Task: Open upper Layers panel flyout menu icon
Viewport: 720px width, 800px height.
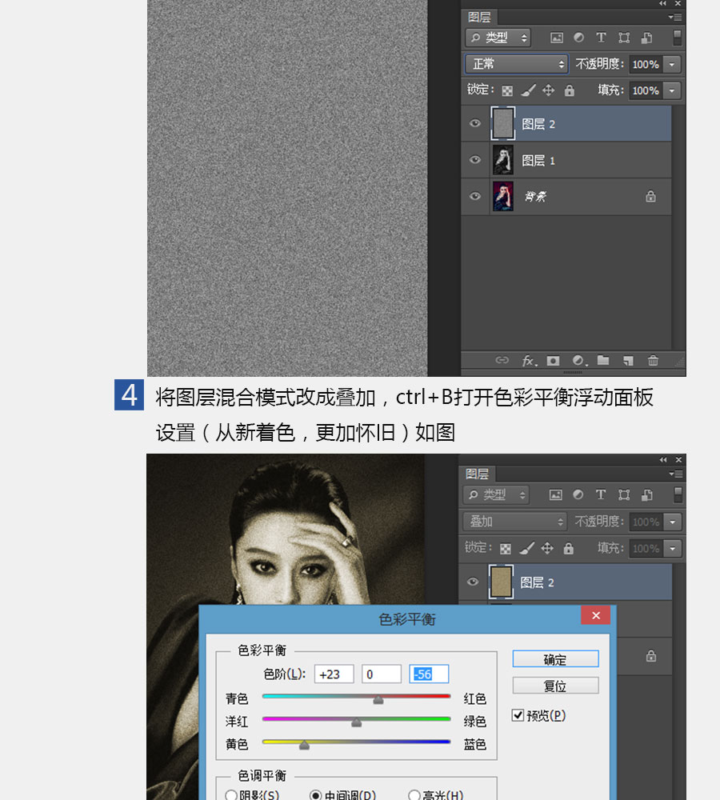Action: 675,18
